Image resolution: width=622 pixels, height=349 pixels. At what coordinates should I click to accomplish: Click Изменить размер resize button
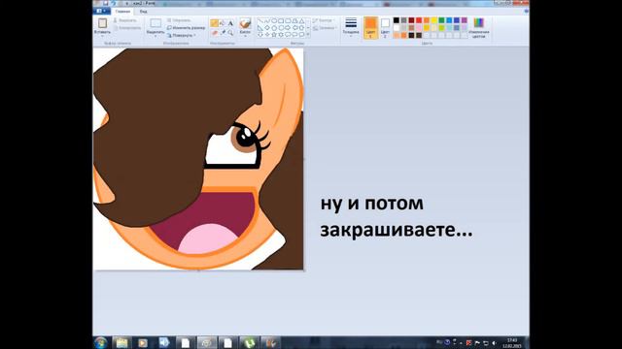pos(186,28)
